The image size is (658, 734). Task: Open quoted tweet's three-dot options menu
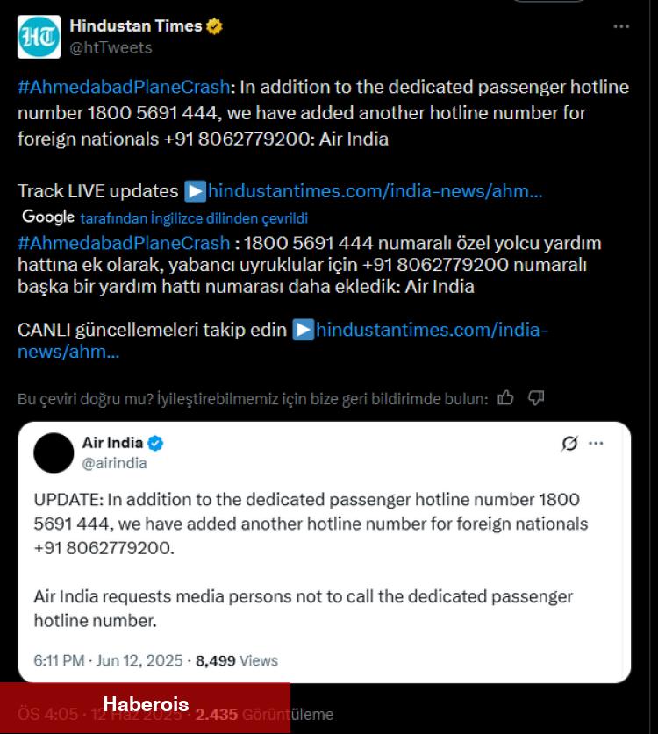(x=596, y=444)
